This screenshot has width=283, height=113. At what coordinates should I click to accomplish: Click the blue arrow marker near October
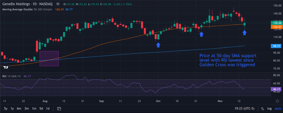[158, 45]
